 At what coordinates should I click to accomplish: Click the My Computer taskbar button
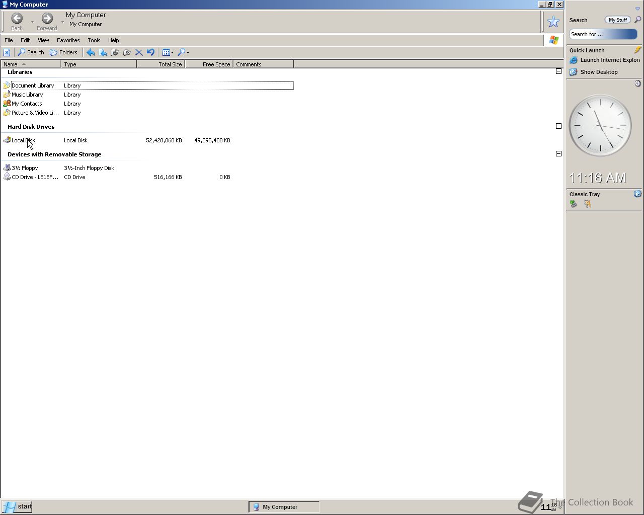tap(284, 507)
